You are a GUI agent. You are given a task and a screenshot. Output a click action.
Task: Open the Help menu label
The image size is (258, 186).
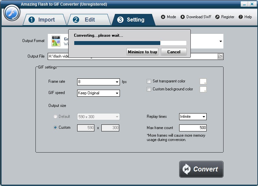point(248,17)
